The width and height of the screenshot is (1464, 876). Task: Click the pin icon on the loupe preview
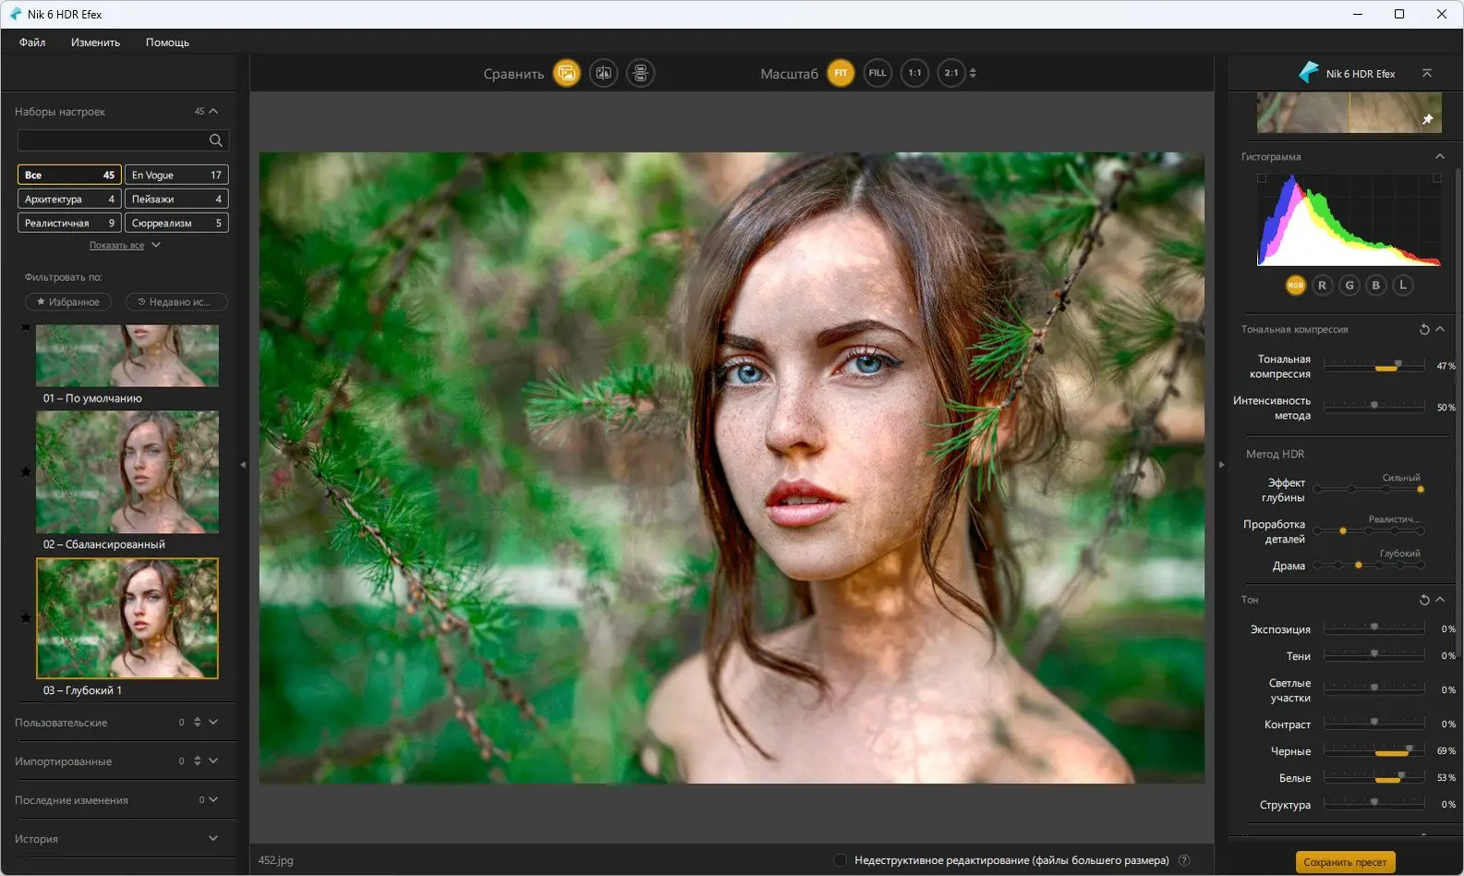point(1427,119)
